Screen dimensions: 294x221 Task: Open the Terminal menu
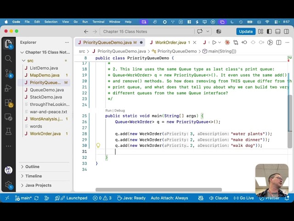click(x=98, y=22)
